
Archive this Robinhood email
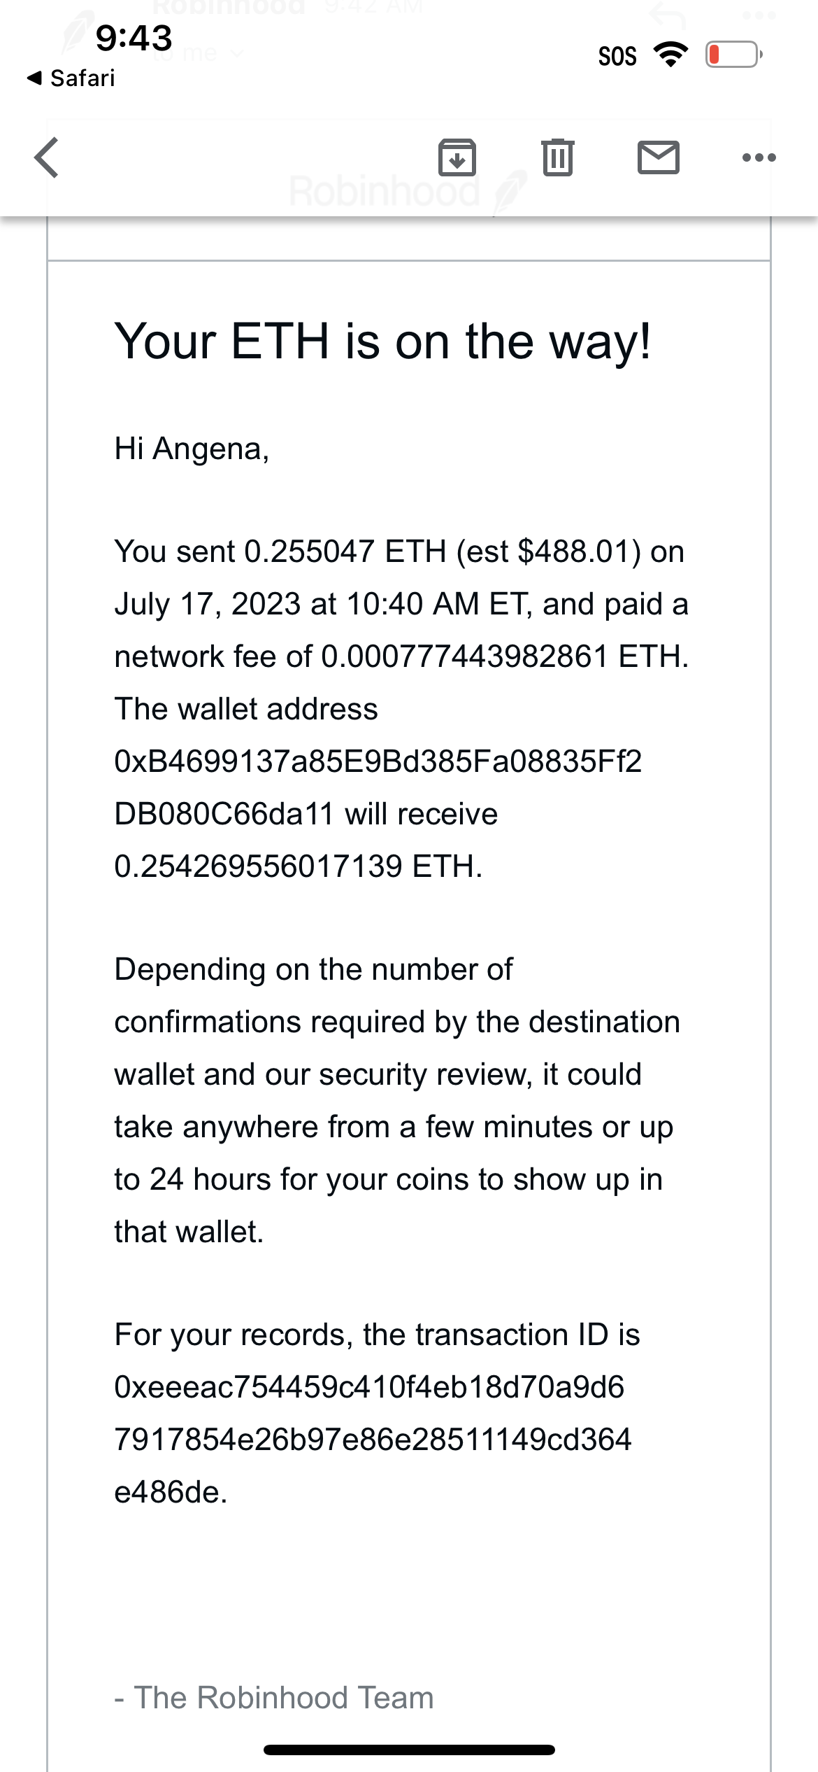pyautogui.click(x=457, y=157)
